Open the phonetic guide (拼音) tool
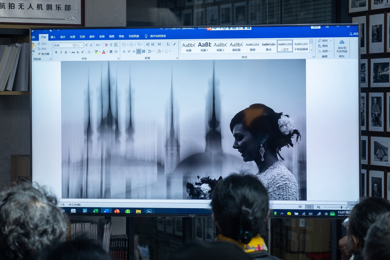Viewport: 390px width, 260px height. (x=111, y=45)
